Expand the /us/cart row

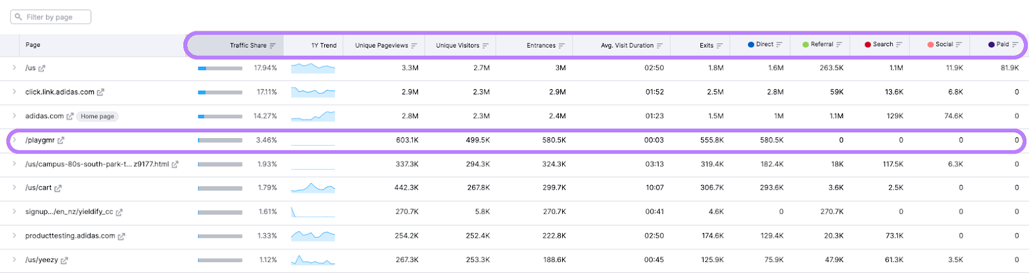[14, 188]
